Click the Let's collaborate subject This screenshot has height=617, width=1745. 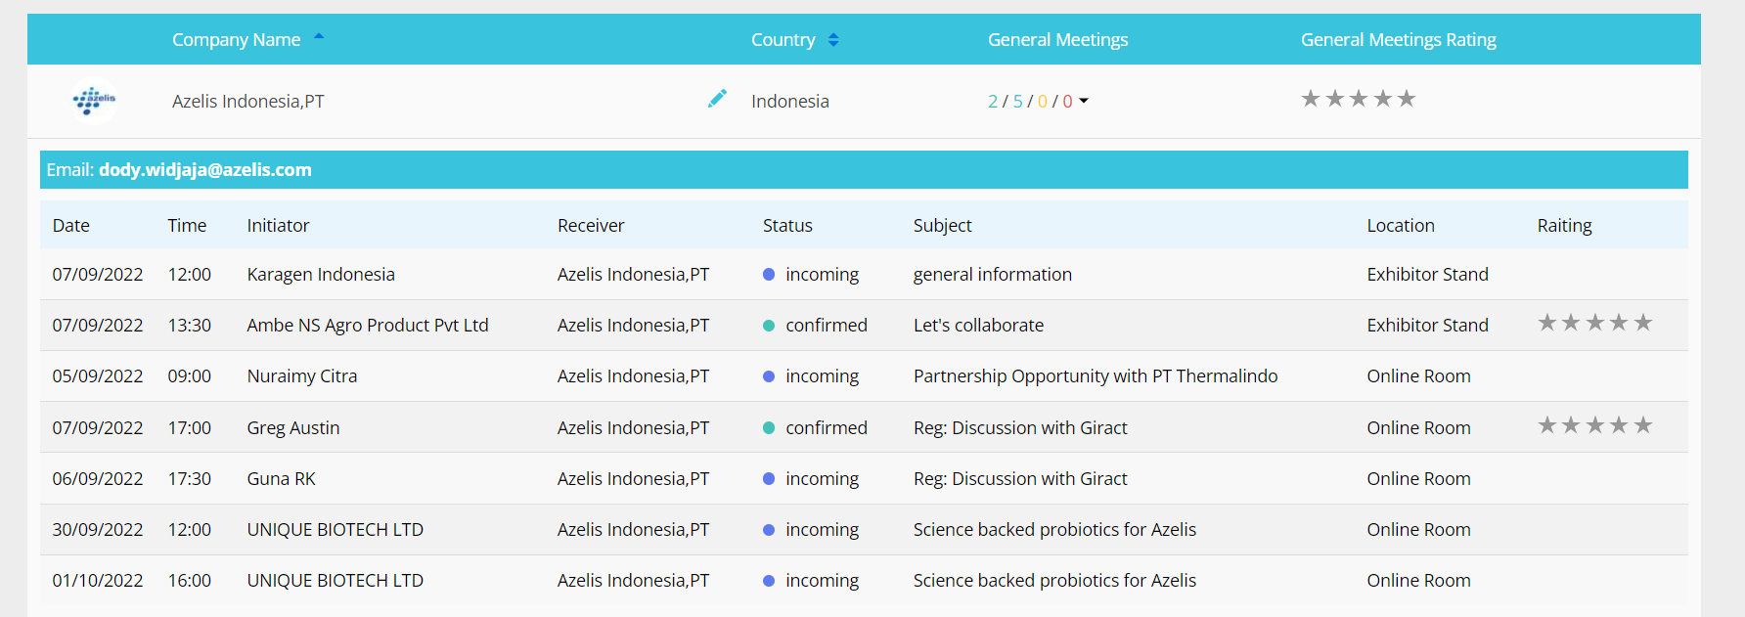[x=979, y=326]
